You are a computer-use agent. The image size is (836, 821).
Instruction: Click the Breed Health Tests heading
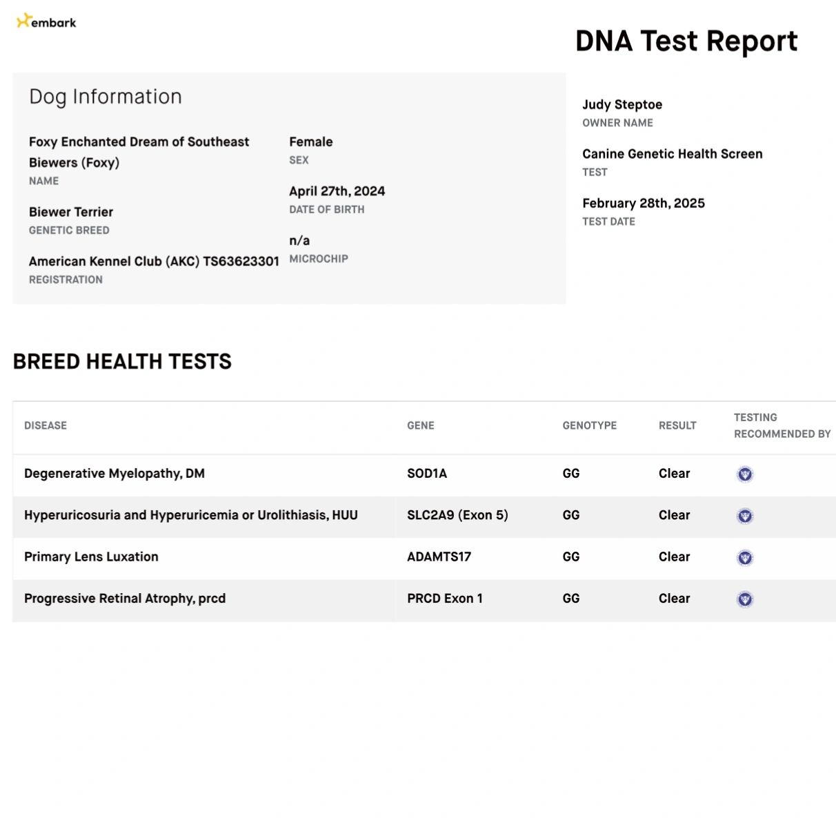point(122,362)
